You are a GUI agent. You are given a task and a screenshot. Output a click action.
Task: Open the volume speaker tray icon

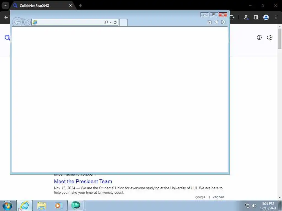coord(254,206)
